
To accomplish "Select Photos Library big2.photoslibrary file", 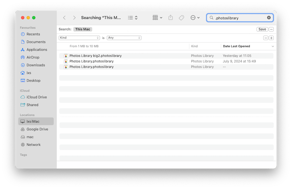I will (x=95, y=56).
